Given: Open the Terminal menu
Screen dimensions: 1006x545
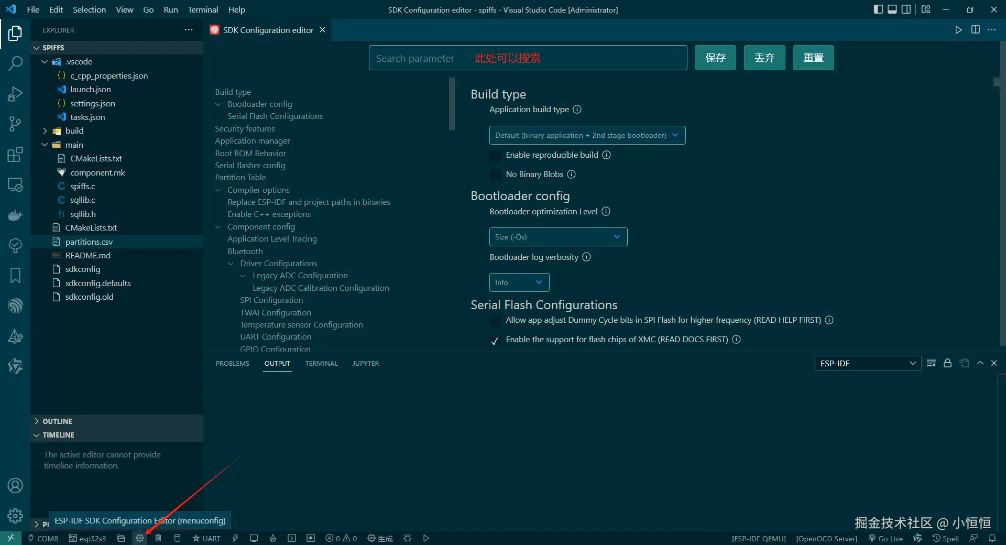Looking at the screenshot, I should [x=203, y=9].
